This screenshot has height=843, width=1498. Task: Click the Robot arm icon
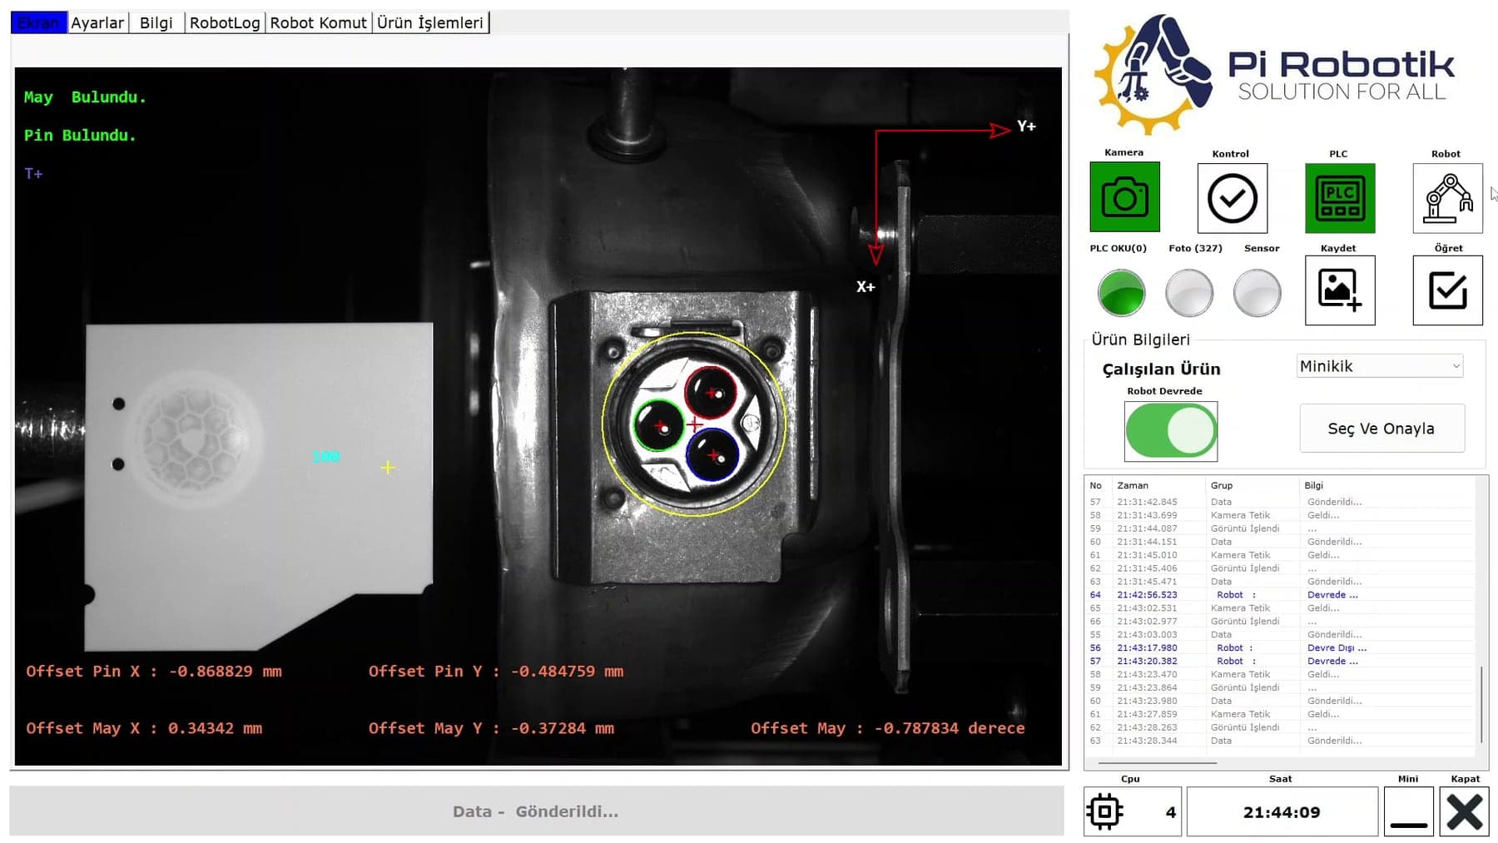tap(1447, 198)
